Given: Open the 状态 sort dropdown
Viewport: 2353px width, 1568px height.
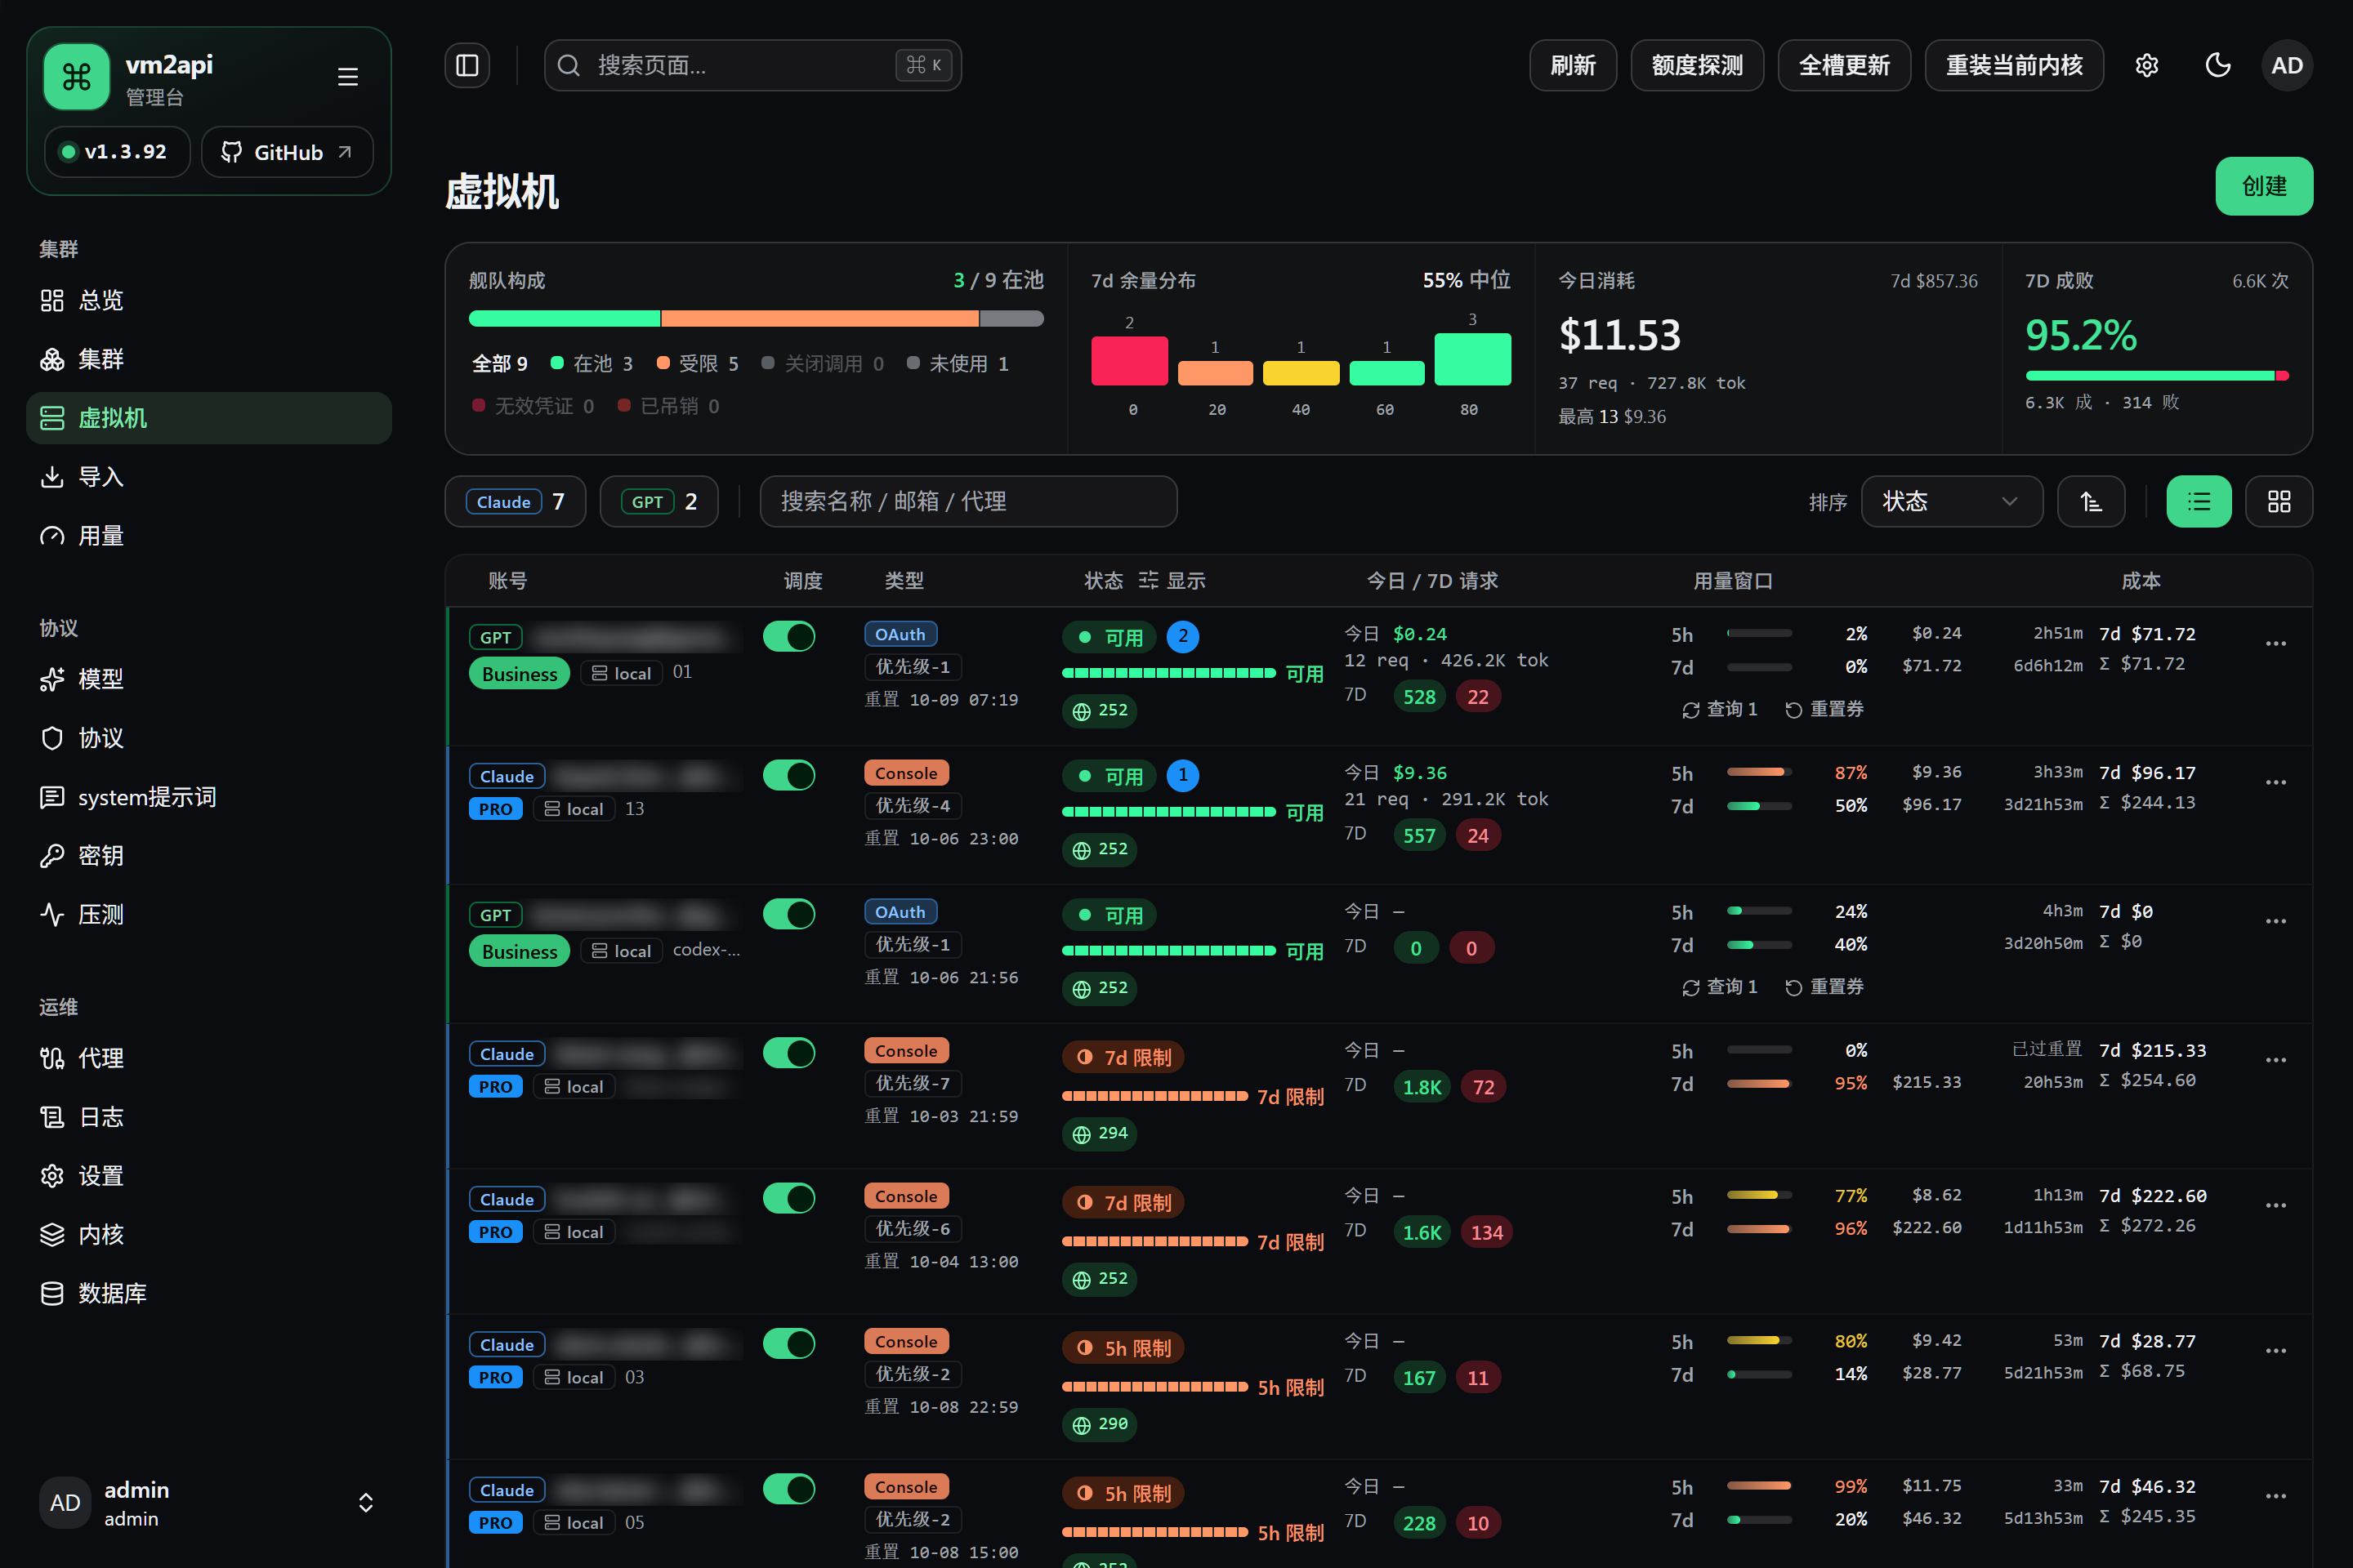Looking at the screenshot, I should click(x=1951, y=501).
